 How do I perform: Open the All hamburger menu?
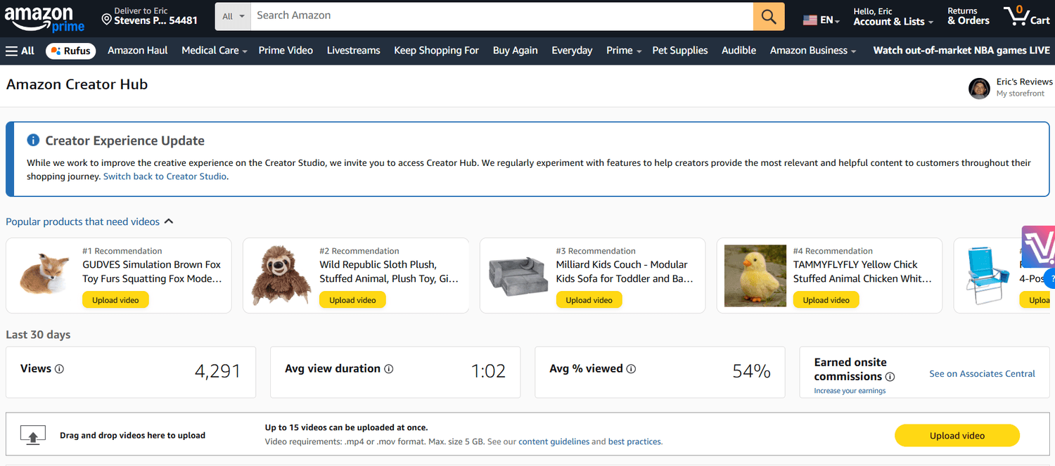tap(20, 51)
